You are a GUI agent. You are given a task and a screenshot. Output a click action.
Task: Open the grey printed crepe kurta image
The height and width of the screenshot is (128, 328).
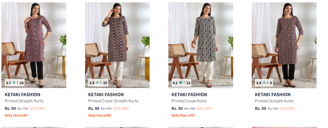[201, 44]
